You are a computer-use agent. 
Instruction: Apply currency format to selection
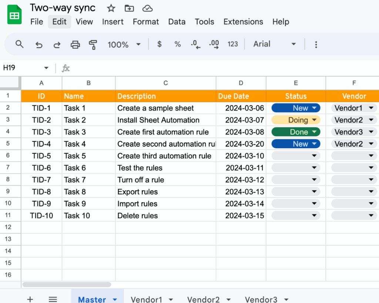(x=159, y=44)
